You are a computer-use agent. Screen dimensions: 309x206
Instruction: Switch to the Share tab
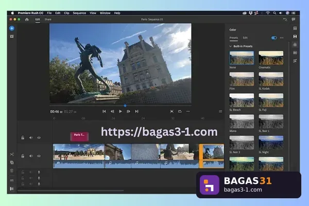[48, 20]
